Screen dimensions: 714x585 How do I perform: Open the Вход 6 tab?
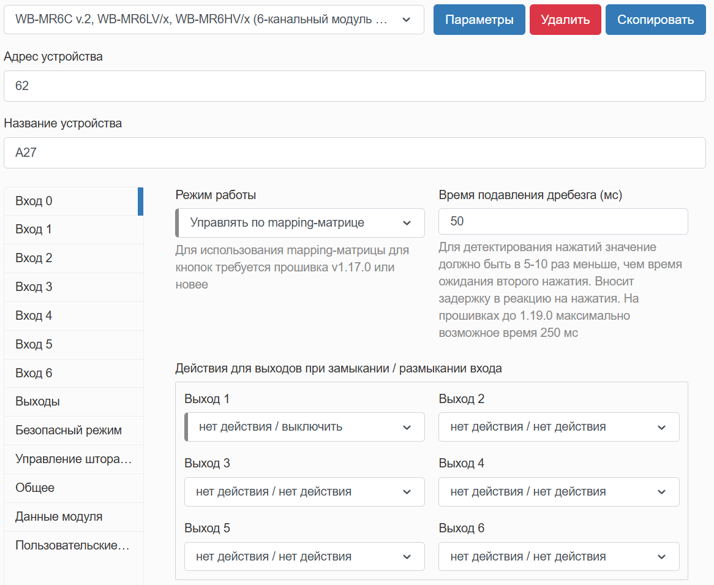point(73,374)
